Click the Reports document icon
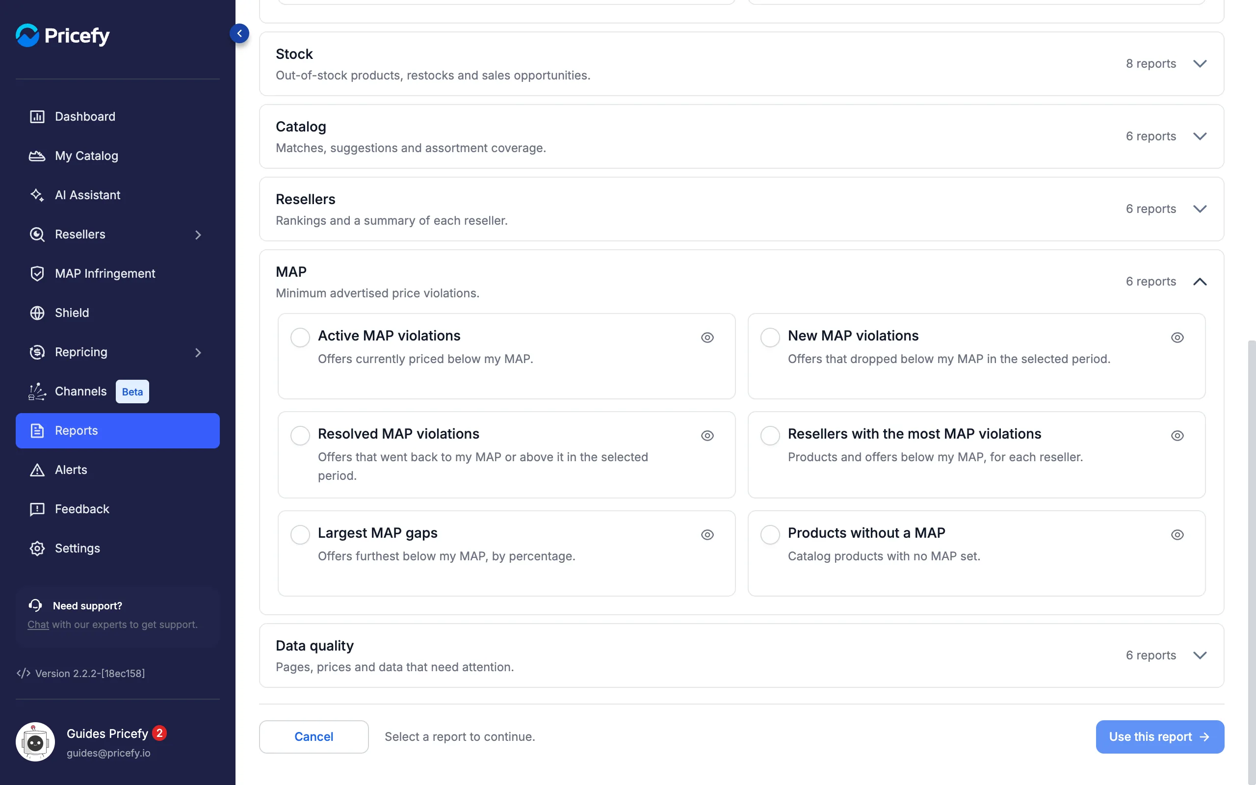Screen dimensions: 1256x785 point(37,430)
